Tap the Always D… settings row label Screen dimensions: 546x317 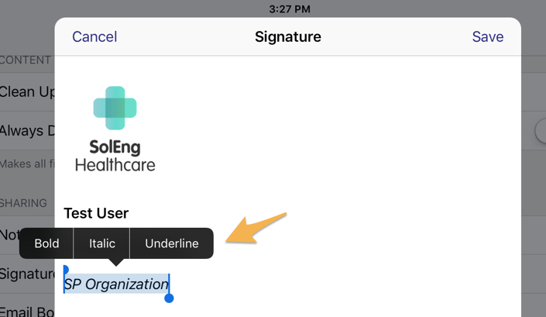coord(27,131)
